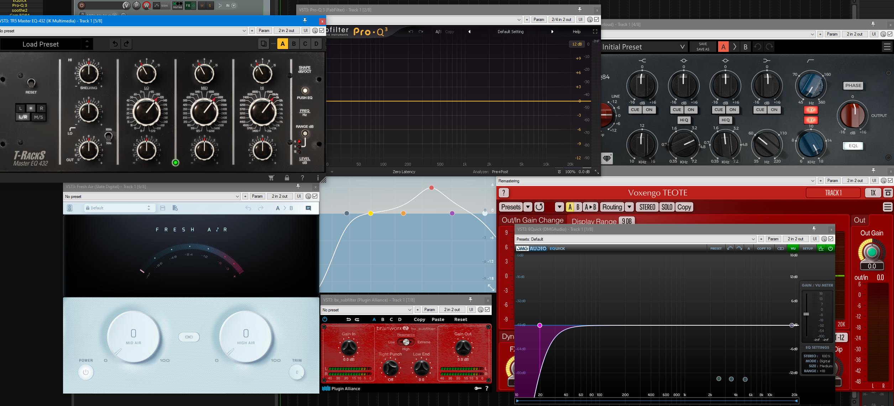Uncheck the Pro-Q 3 plugin bypass checkbox
The height and width of the screenshot is (406, 894).
pyautogui.click(x=597, y=20)
